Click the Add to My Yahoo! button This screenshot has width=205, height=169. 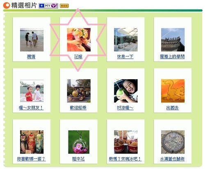[48, 6]
